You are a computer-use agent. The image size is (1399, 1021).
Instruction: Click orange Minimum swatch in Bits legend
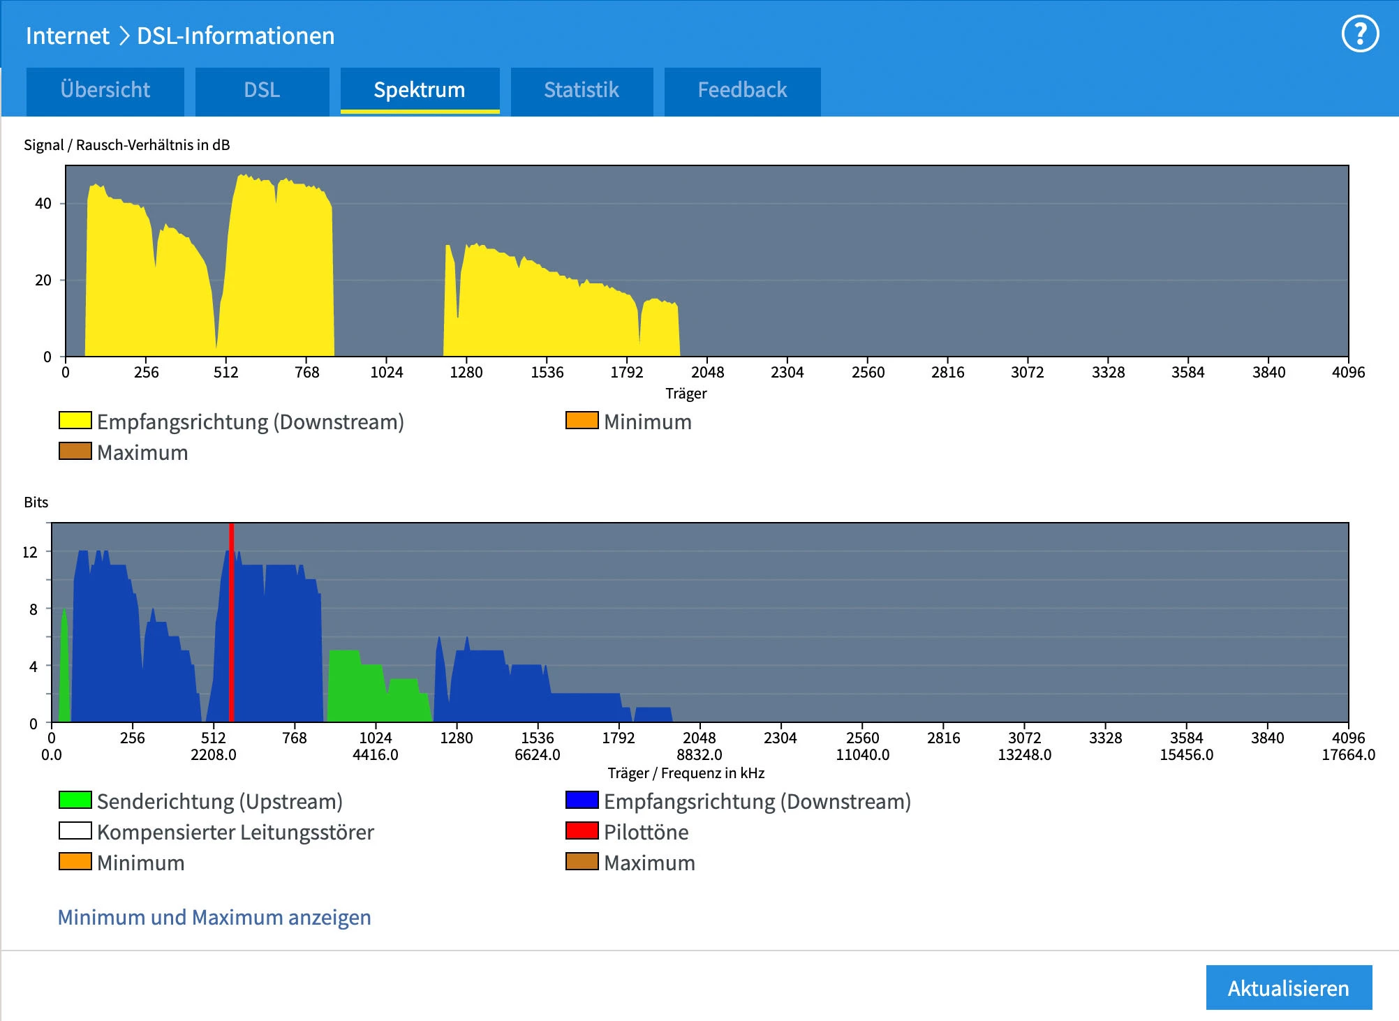click(x=75, y=861)
